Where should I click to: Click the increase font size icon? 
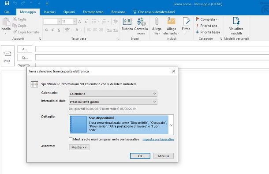[80, 22]
